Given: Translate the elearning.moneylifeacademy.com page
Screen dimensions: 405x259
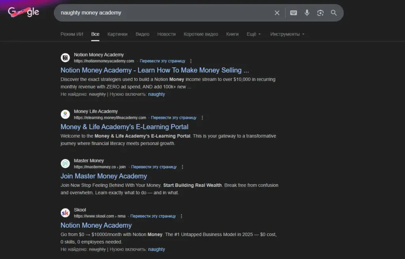Looking at the screenshot, I should (x=174, y=118).
